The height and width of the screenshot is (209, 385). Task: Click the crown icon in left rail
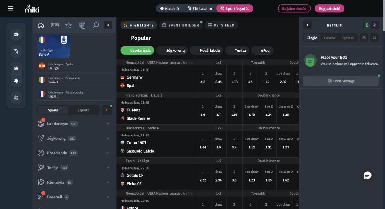point(16,68)
